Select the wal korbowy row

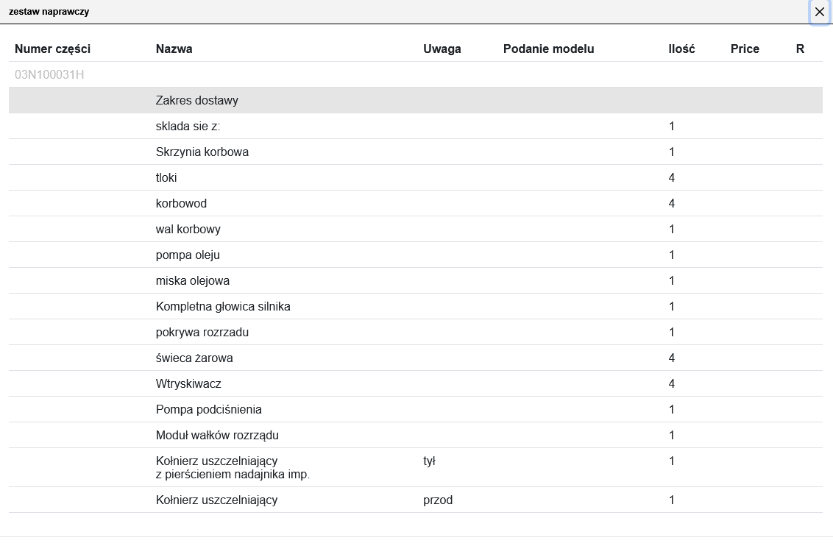tap(188, 230)
